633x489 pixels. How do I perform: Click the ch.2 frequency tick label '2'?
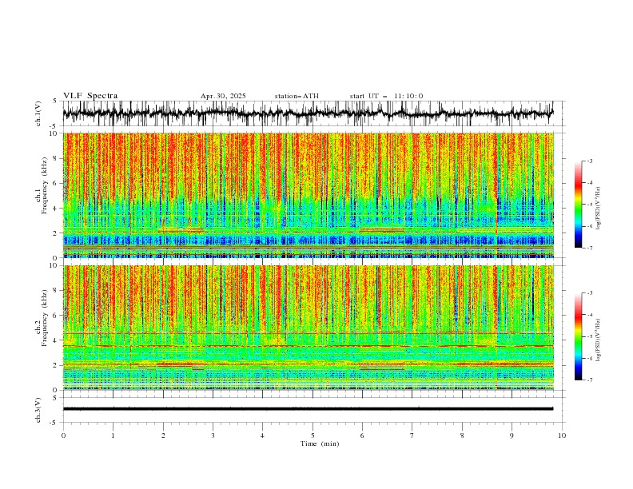pyautogui.click(x=56, y=365)
